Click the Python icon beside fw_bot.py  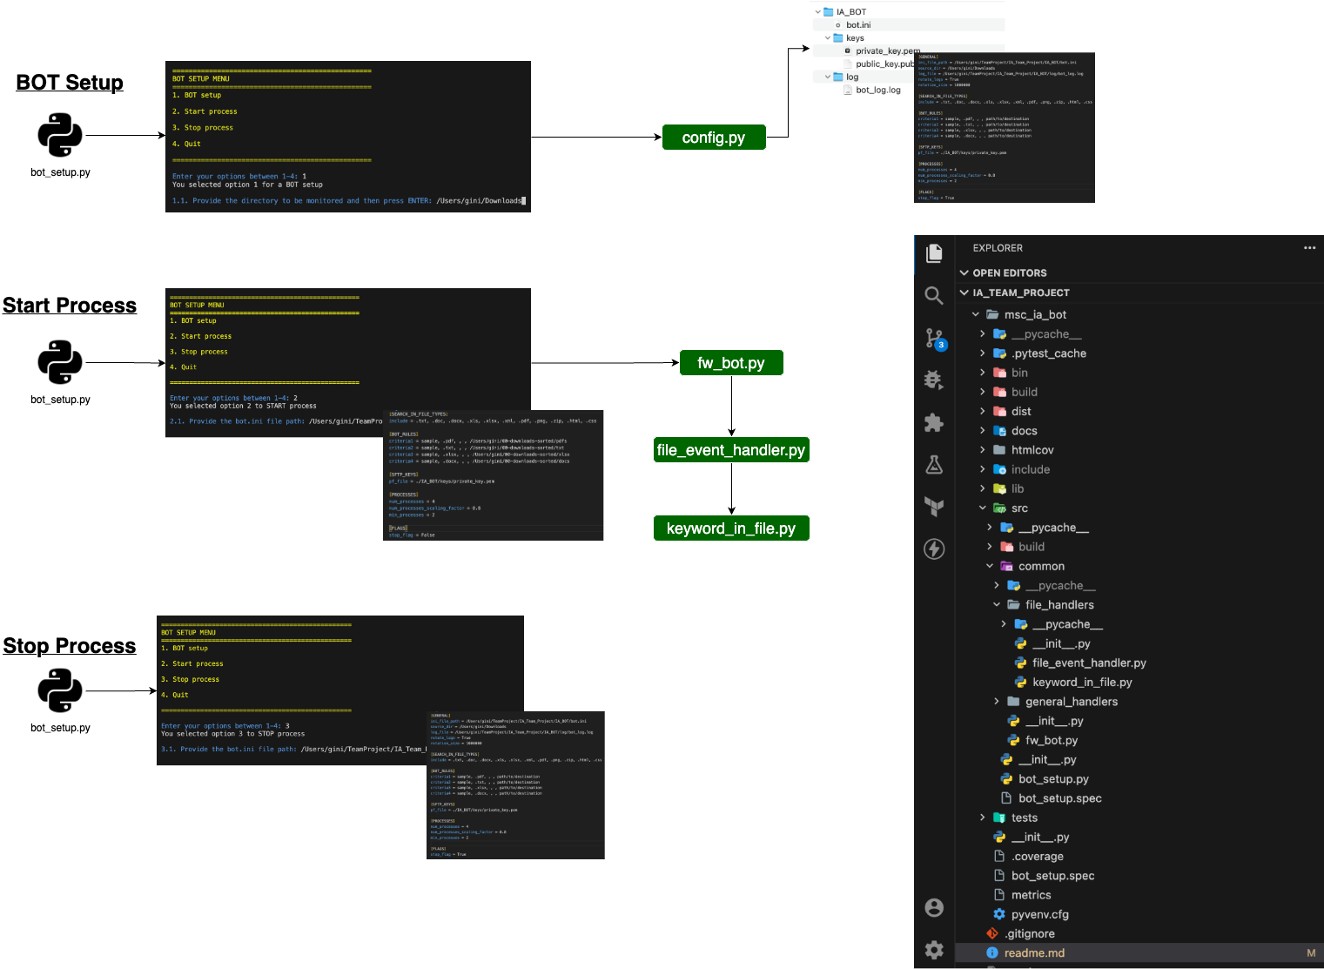(x=1013, y=741)
